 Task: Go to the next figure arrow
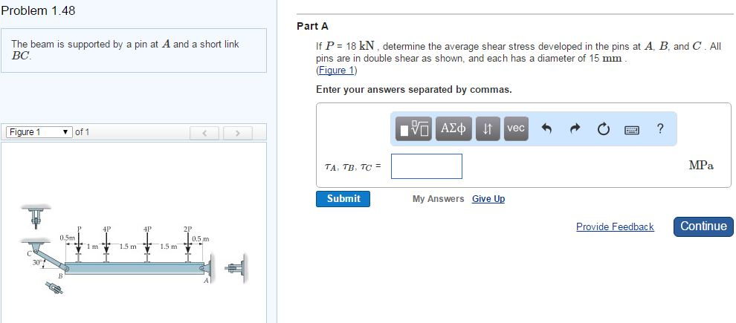(238, 133)
